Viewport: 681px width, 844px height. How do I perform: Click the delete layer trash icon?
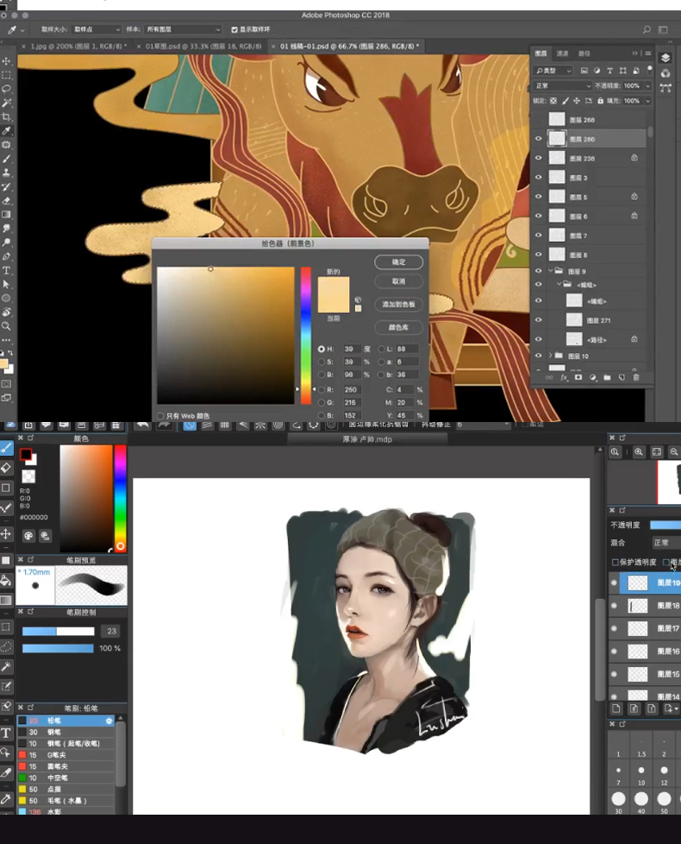(x=636, y=378)
